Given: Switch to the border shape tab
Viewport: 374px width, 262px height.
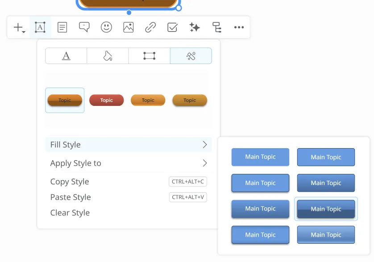Looking at the screenshot, I should click(149, 56).
